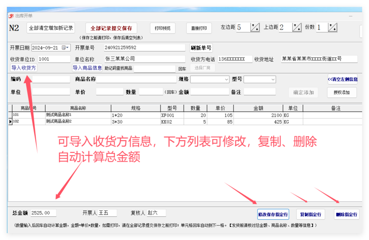The width and height of the screenshot is (369, 240).
Task: Focus the 开票人 field 王五
Action: click(107, 213)
